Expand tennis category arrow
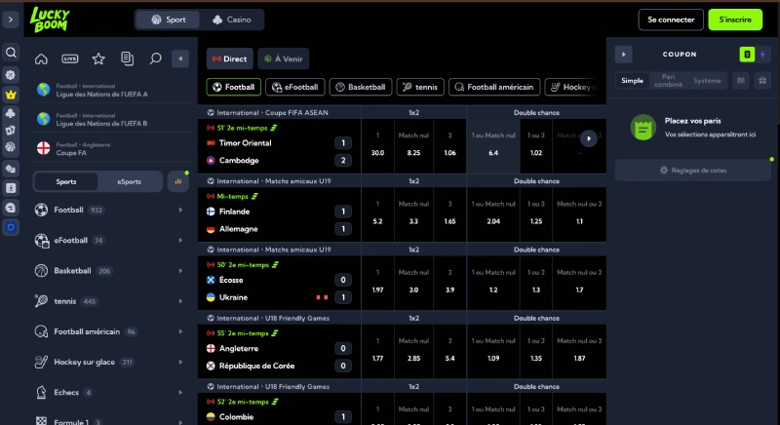Image resolution: width=780 pixels, height=425 pixels. tap(180, 301)
